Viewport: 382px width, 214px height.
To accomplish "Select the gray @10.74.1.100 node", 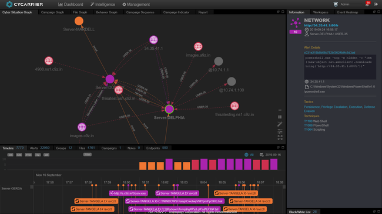I will tap(232, 81).
